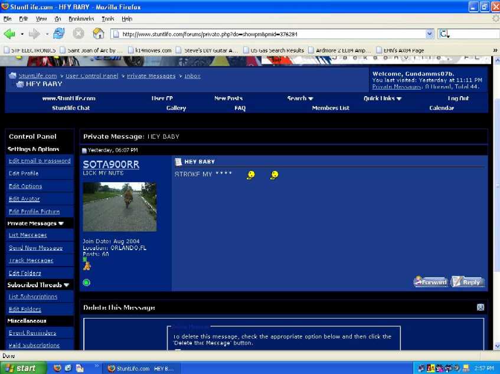Screen dimensions: 500x374
Task: Open the Tools menu
Action: pyautogui.click(x=107, y=19)
